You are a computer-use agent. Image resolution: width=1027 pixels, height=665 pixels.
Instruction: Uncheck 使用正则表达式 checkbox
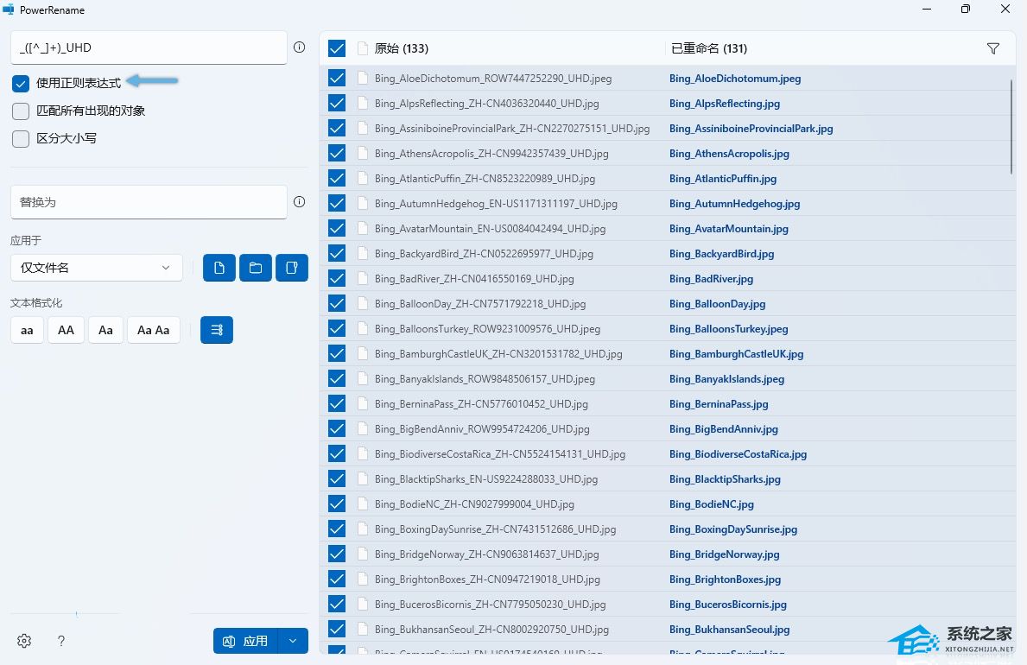(21, 83)
